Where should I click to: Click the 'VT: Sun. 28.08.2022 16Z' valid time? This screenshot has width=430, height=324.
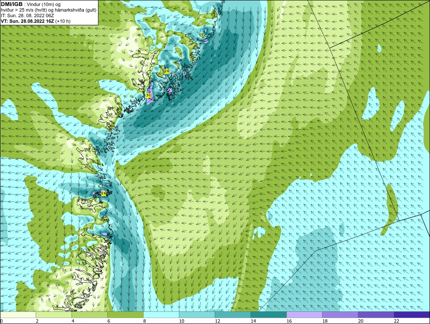click(x=28, y=21)
